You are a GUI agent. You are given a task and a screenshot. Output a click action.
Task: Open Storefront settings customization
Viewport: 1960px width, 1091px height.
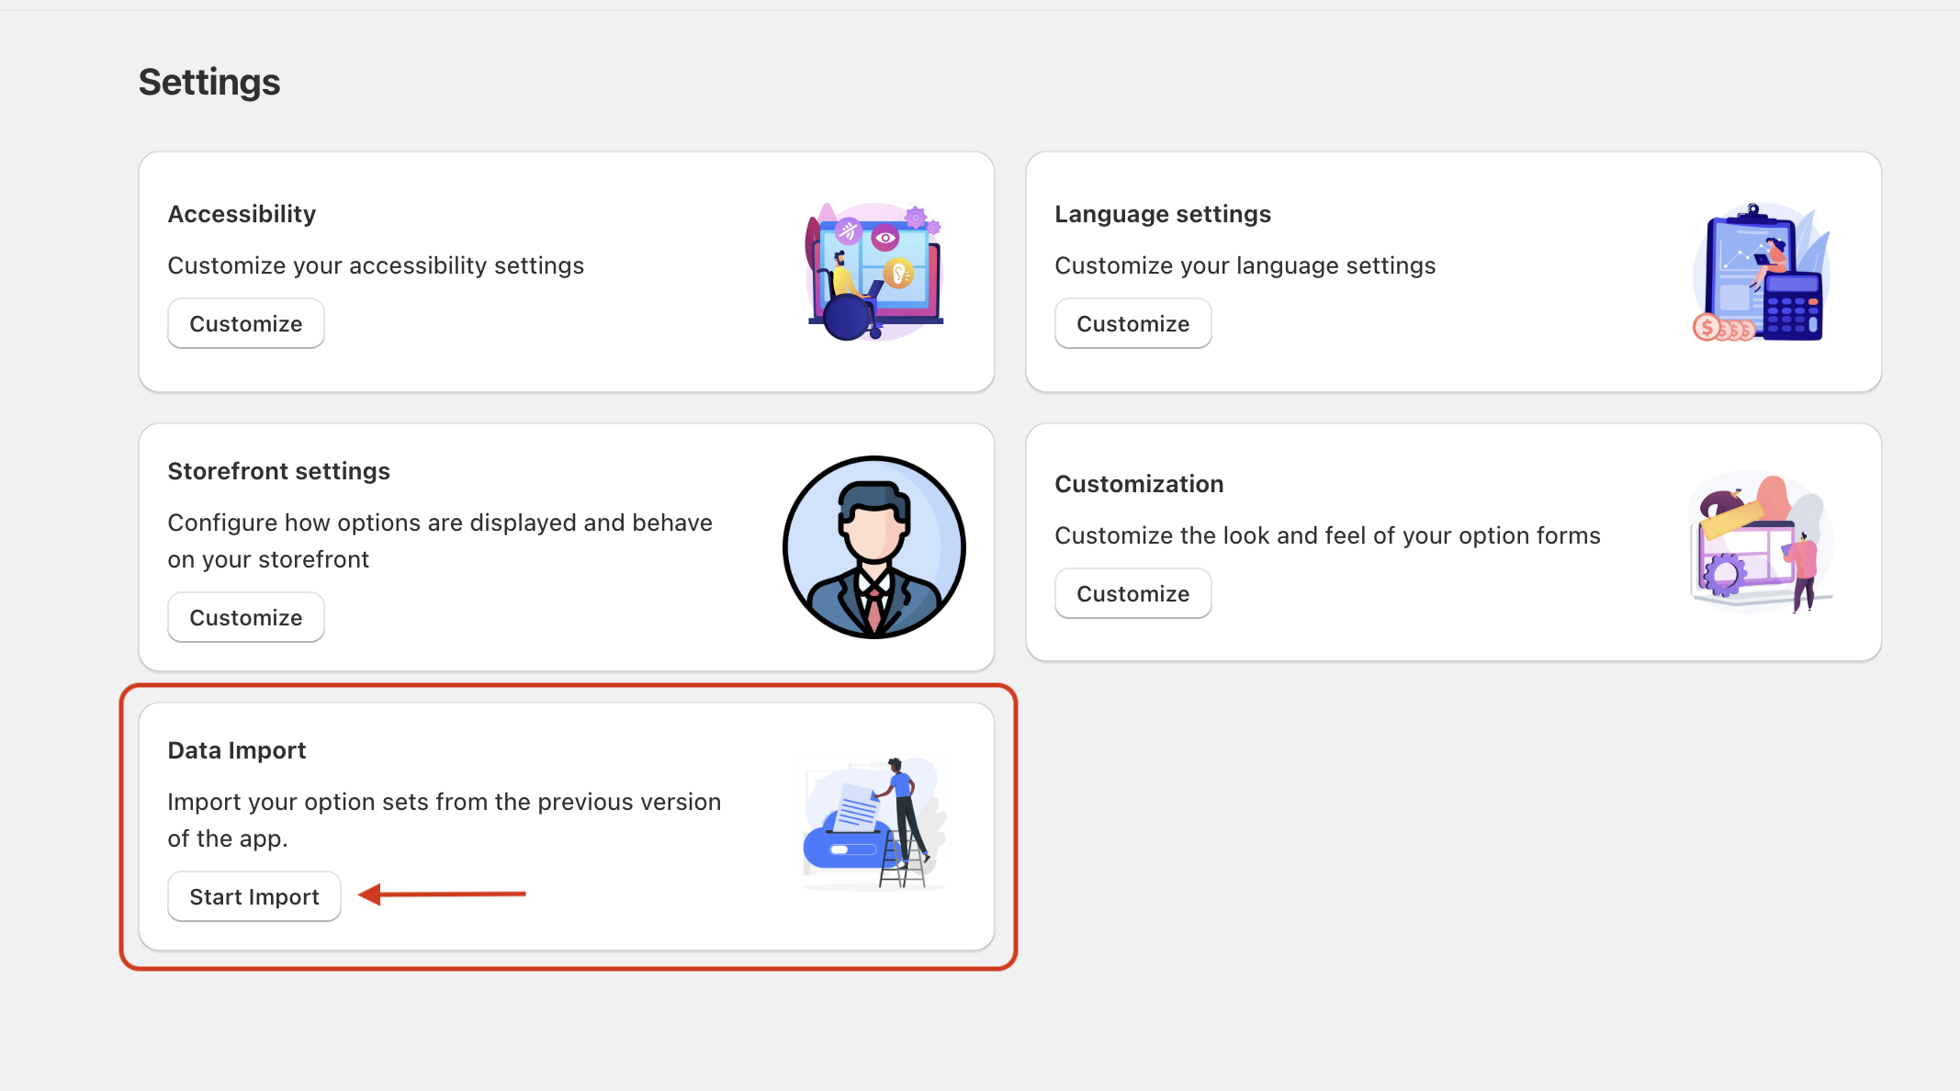245,617
